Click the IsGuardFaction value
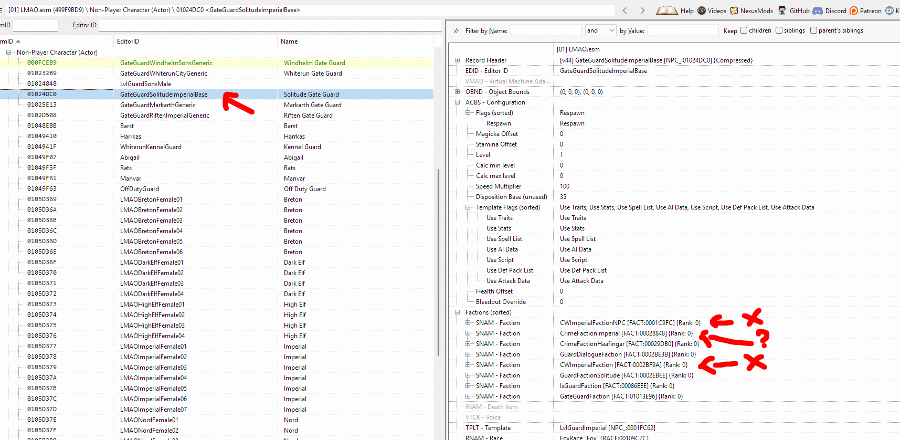Screen dimensions: 900x440 tap(617, 386)
